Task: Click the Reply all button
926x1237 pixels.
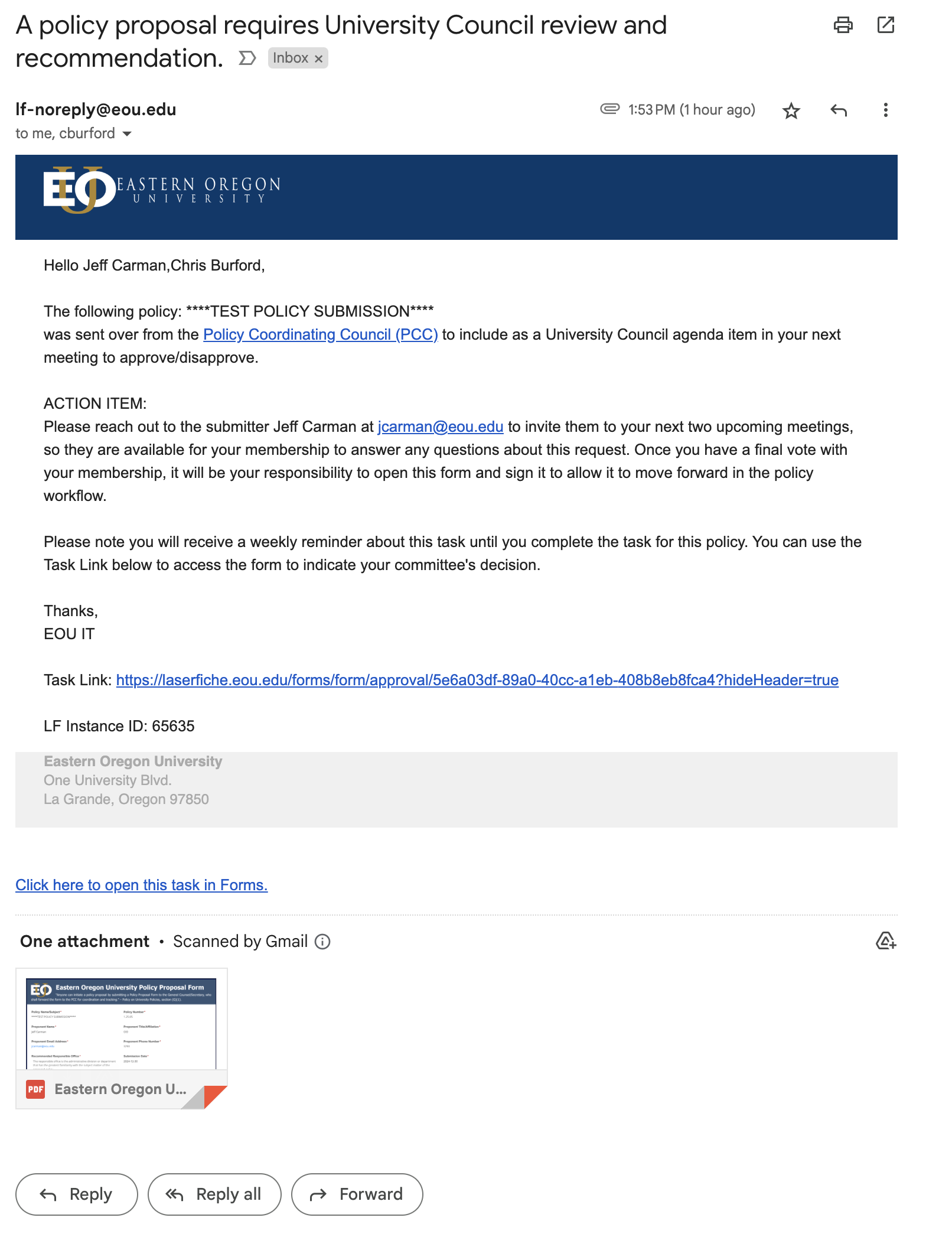Action: [x=214, y=1194]
